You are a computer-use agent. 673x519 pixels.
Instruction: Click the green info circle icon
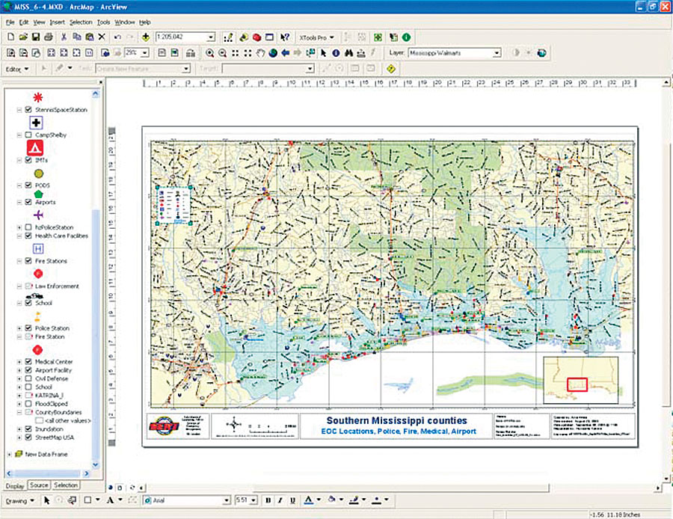[406, 37]
